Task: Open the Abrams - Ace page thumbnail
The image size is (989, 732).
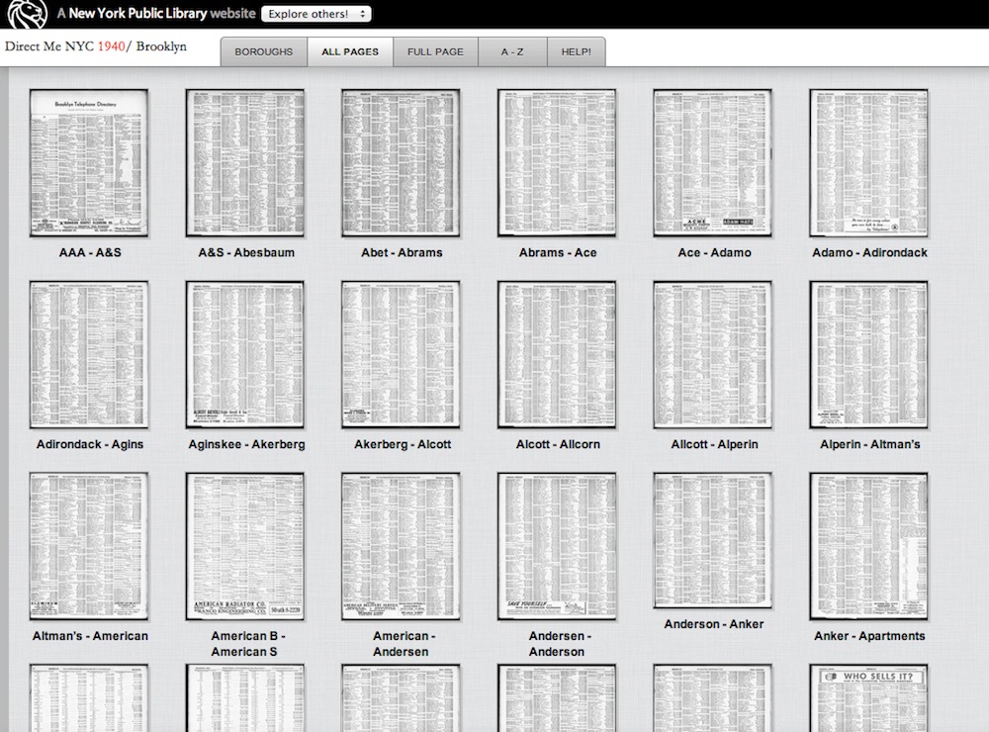Action: point(557,163)
